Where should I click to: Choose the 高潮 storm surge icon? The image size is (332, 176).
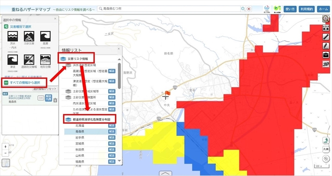click(x=45, y=36)
